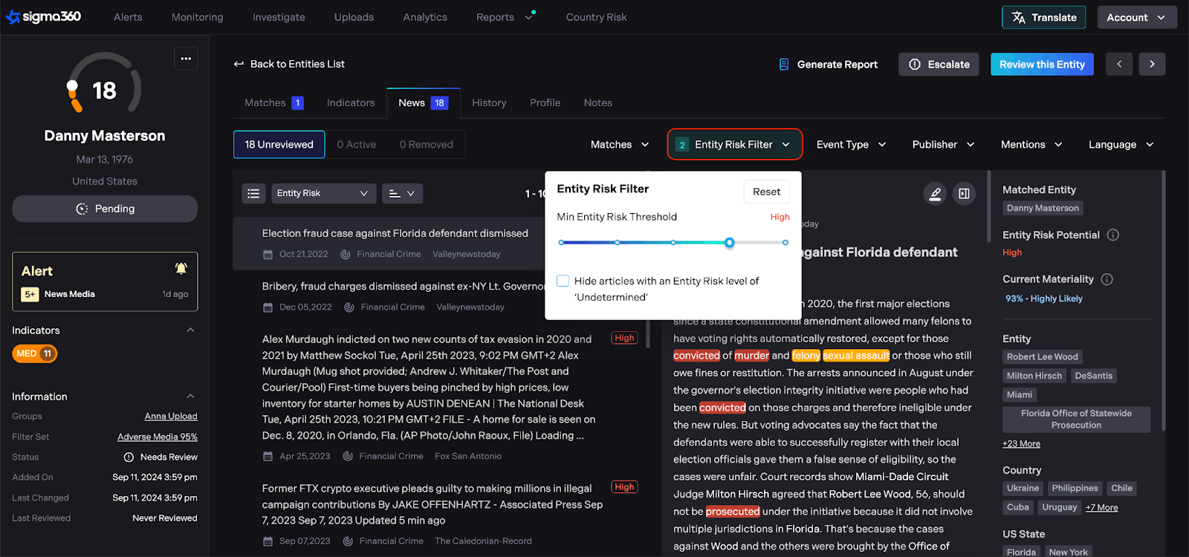Image resolution: width=1189 pixels, height=557 pixels.
Task: Click the side panel layout icon
Action: coord(964,194)
